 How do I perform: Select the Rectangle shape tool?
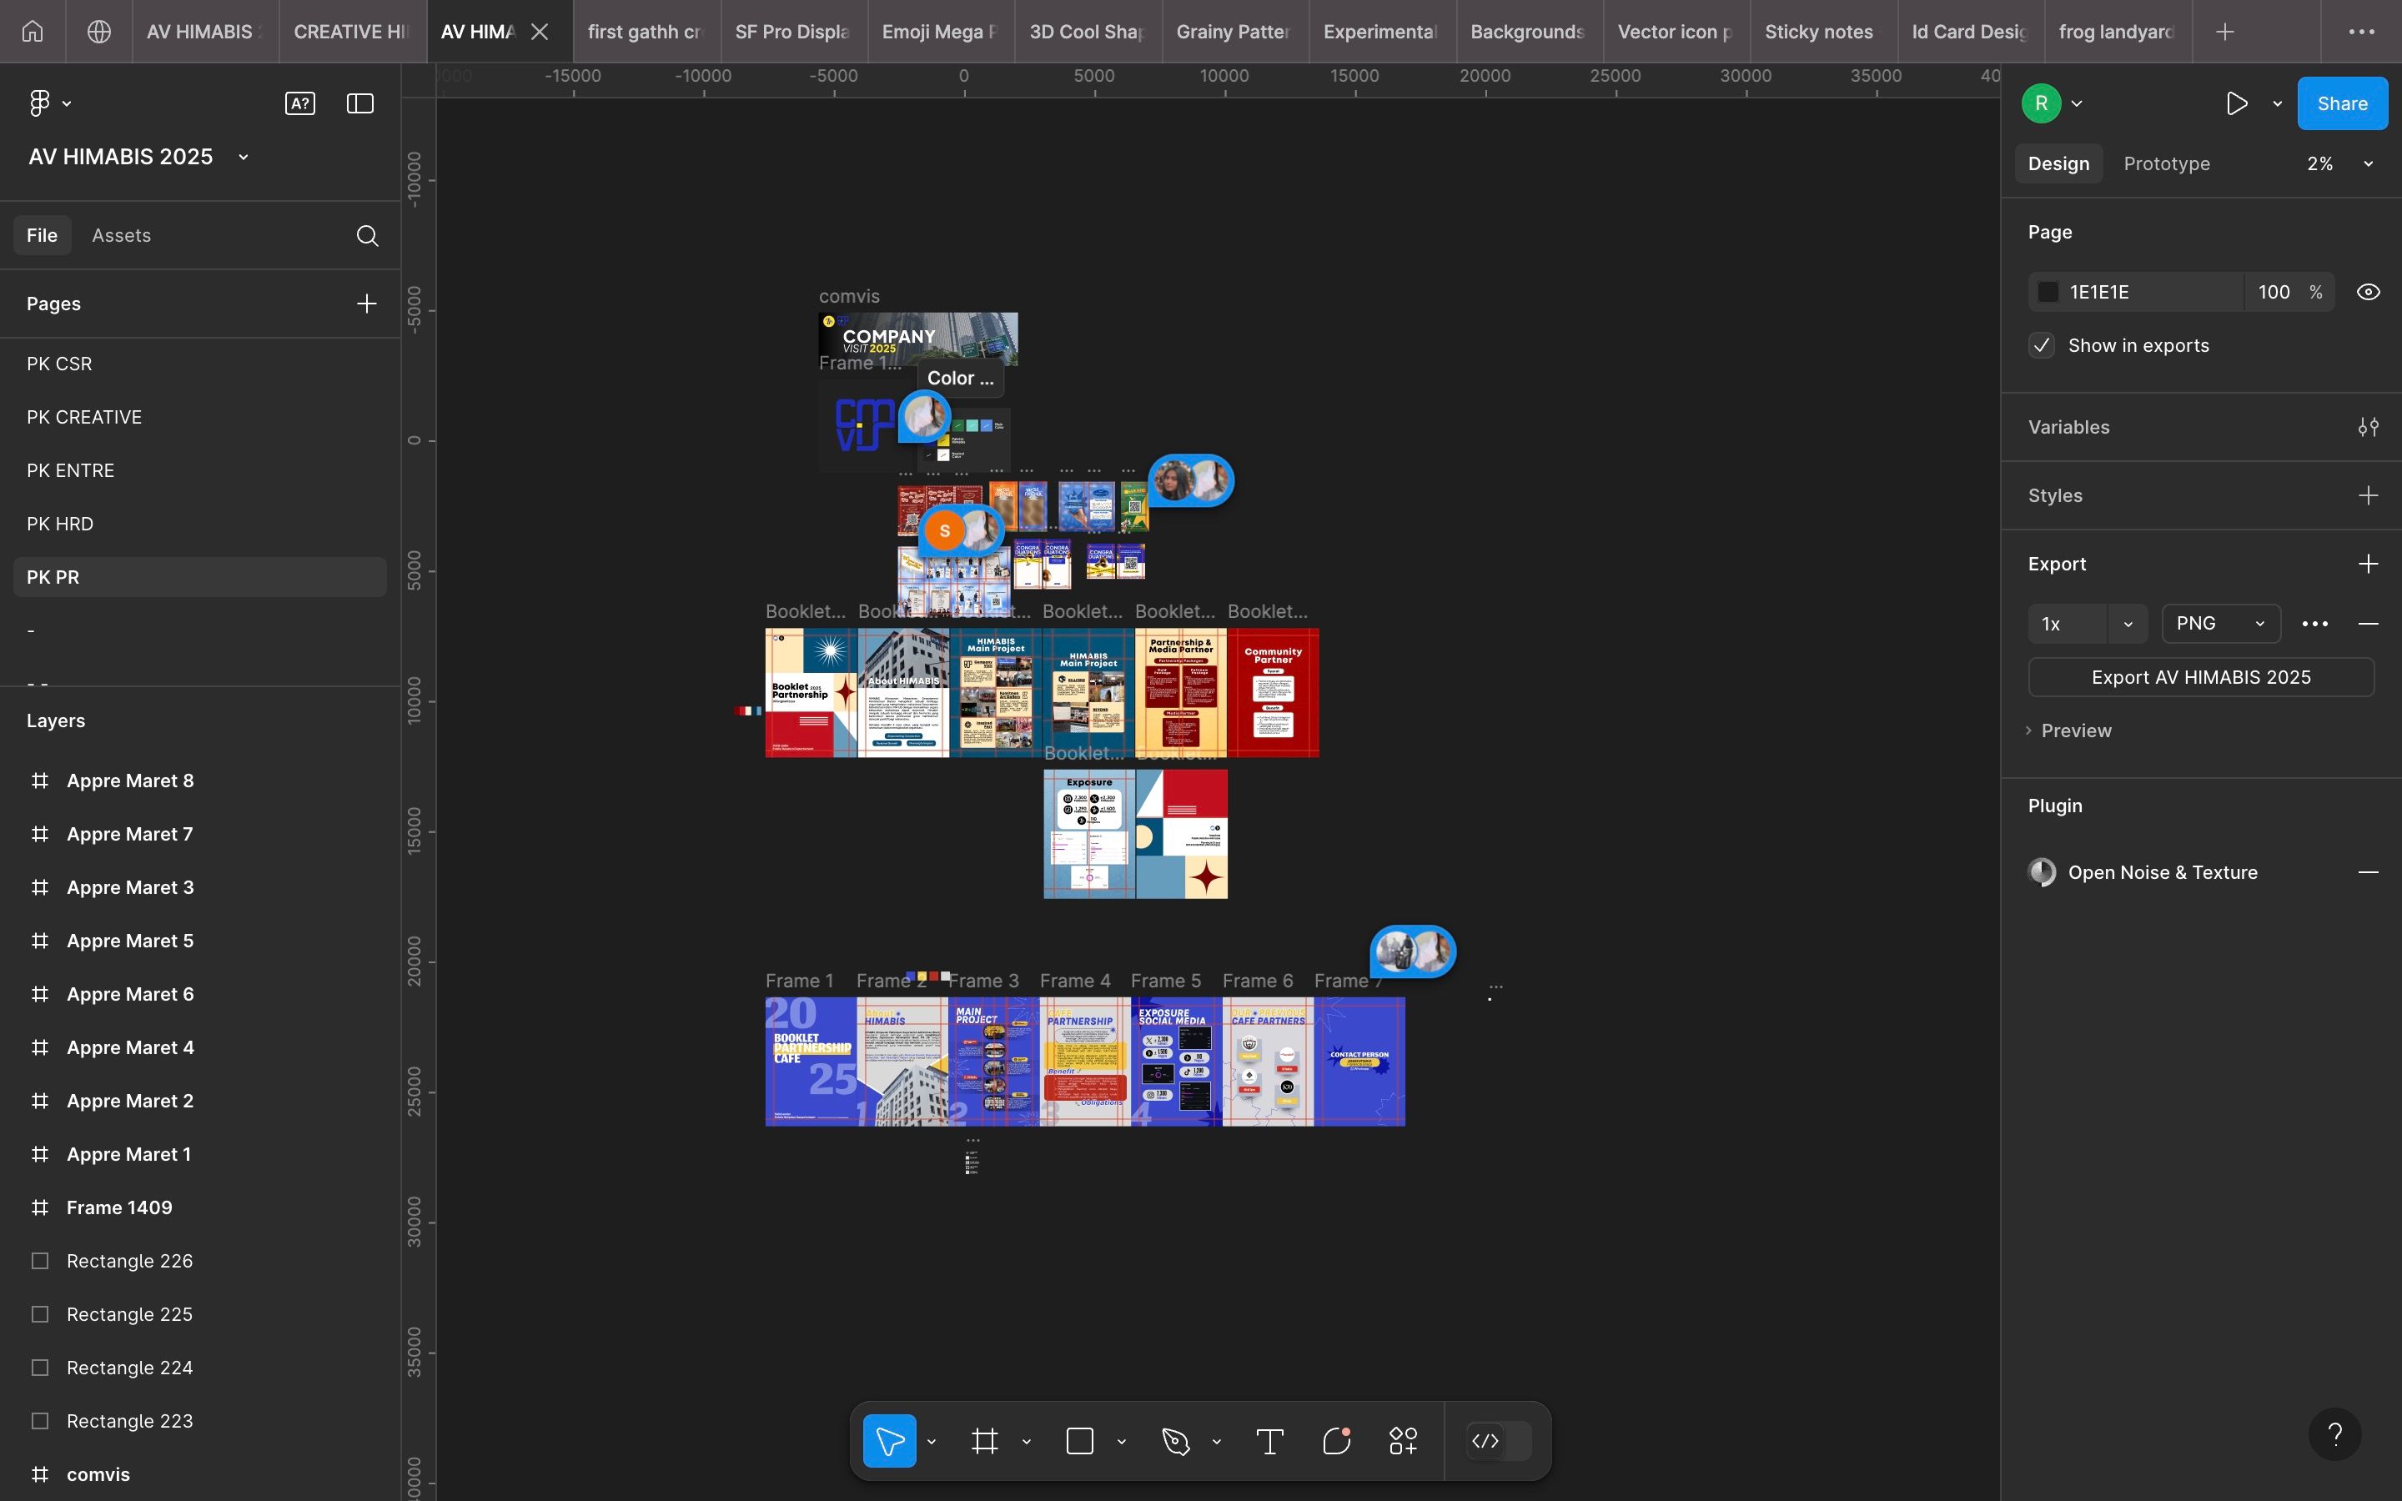(x=1080, y=1440)
